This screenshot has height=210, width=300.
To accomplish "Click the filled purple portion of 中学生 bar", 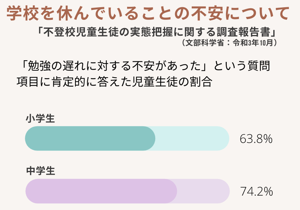I will pos(101,191).
